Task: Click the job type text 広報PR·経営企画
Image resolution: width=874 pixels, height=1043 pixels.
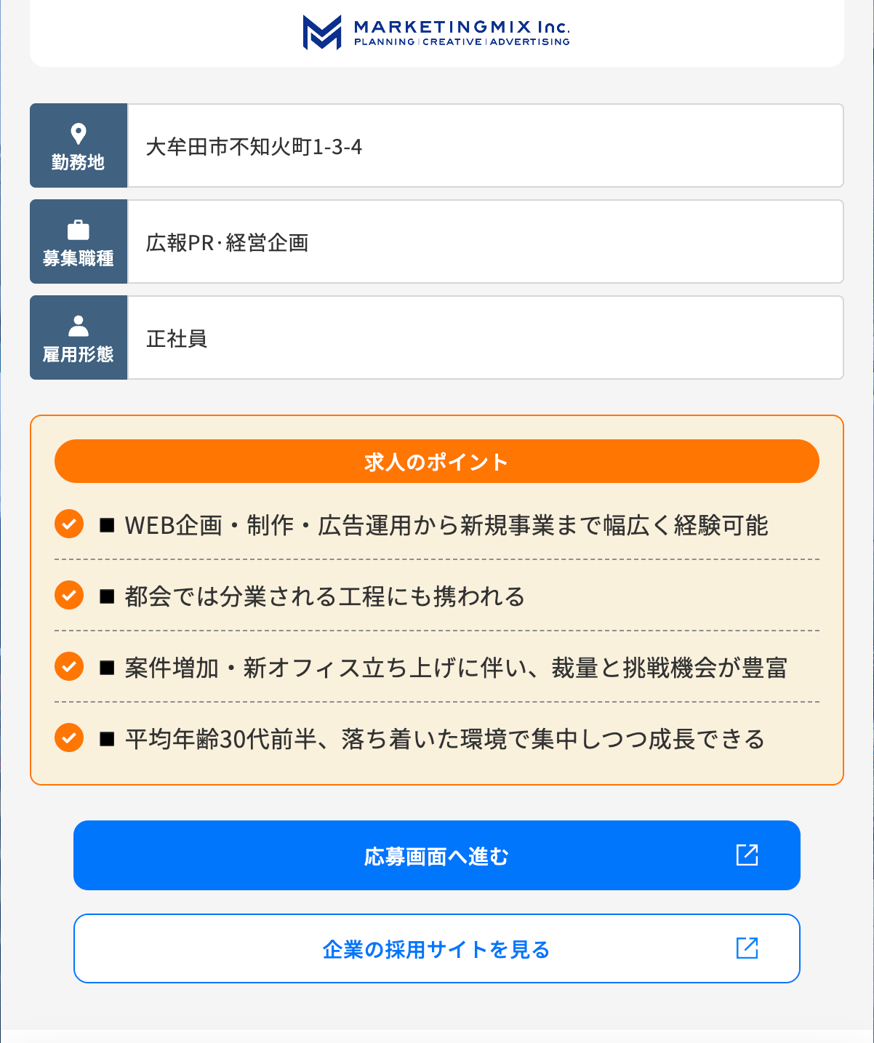Action: tap(228, 243)
